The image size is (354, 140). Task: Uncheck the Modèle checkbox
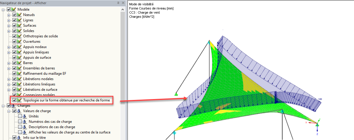pyautogui.click(x=9, y=9)
